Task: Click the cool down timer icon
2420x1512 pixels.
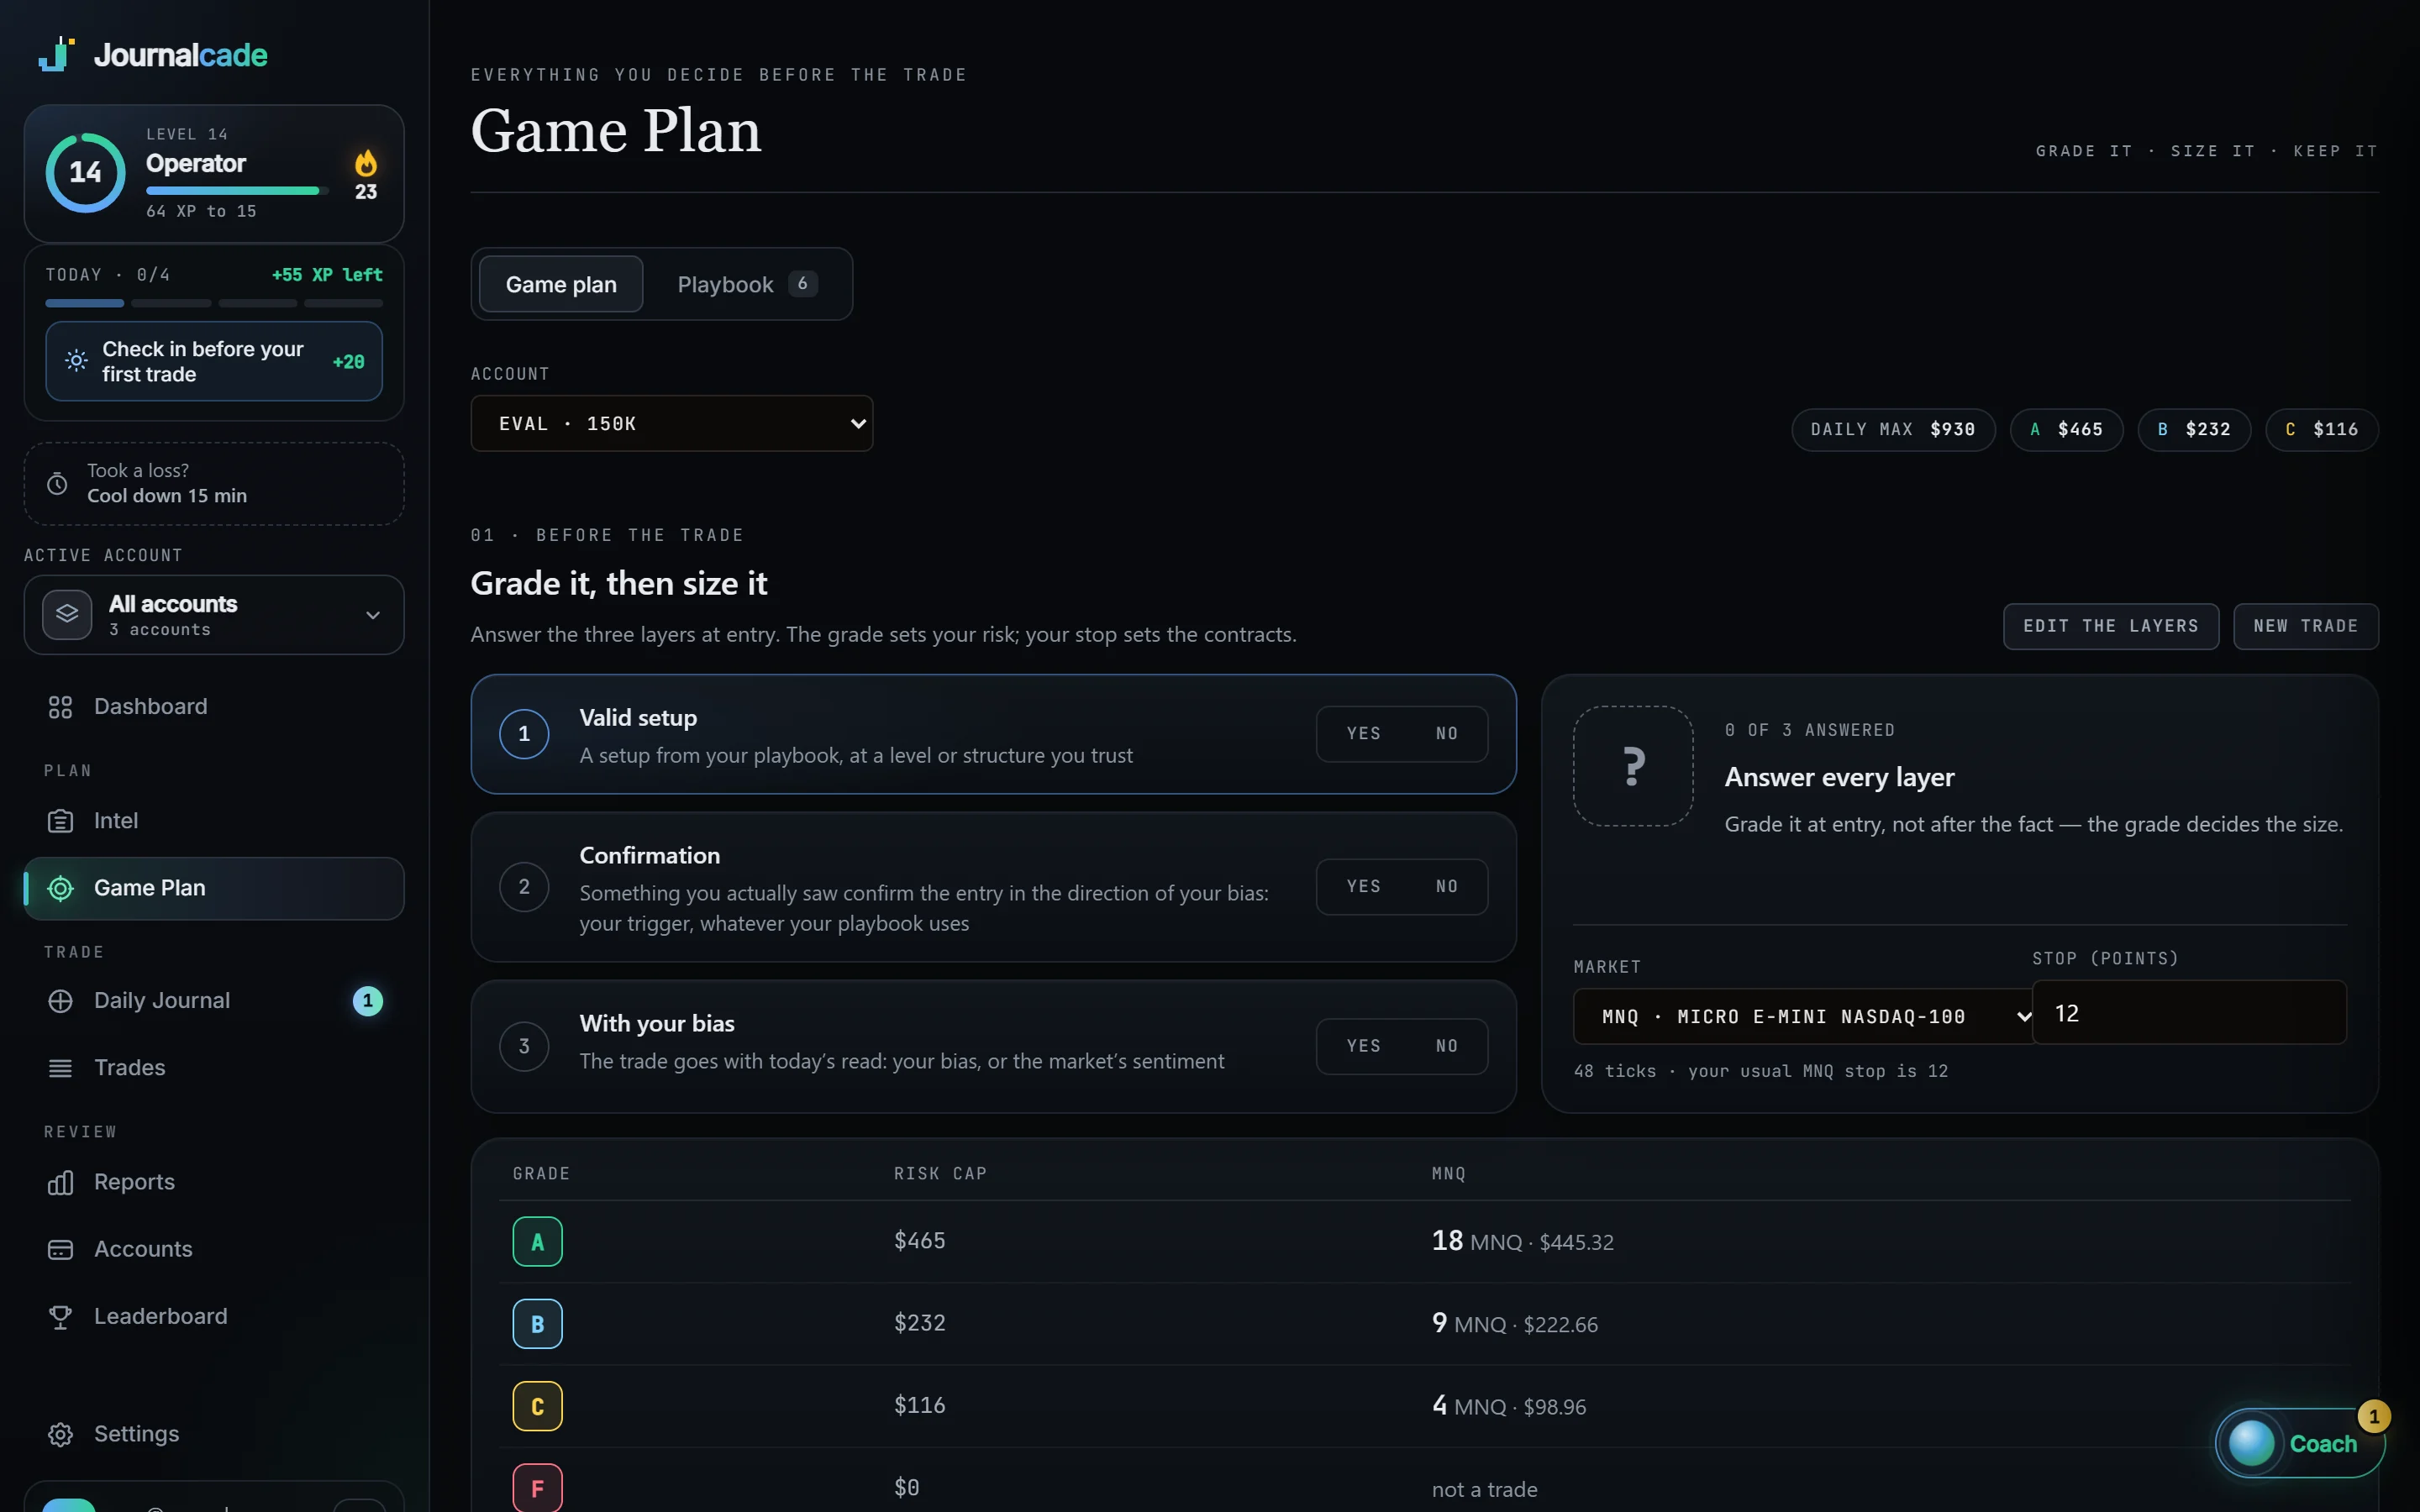Action: [58, 484]
